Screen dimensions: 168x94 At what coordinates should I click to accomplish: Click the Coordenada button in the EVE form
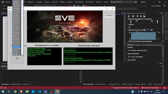click(109, 16)
